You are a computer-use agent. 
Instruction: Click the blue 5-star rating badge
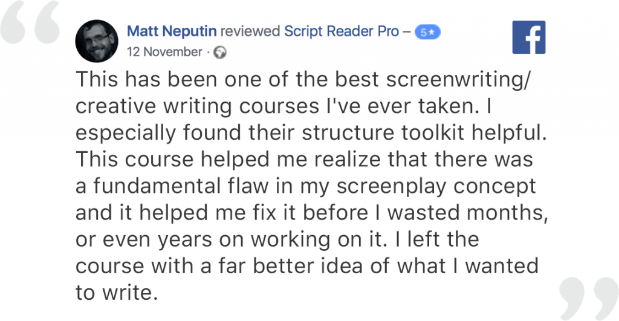tap(427, 33)
